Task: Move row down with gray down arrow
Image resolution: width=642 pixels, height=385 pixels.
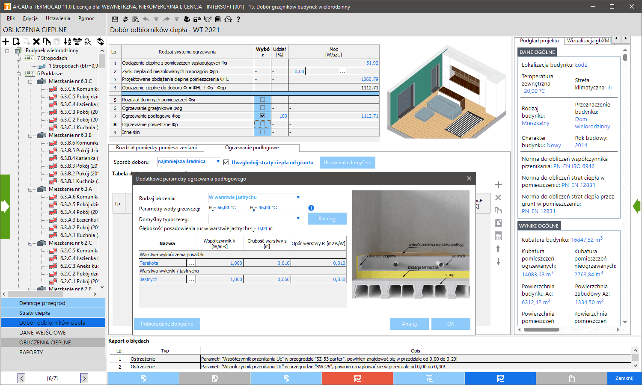Action: pyautogui.click(x=498, y=261)
